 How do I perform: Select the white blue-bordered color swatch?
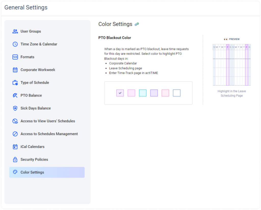[x=177, y=93]
